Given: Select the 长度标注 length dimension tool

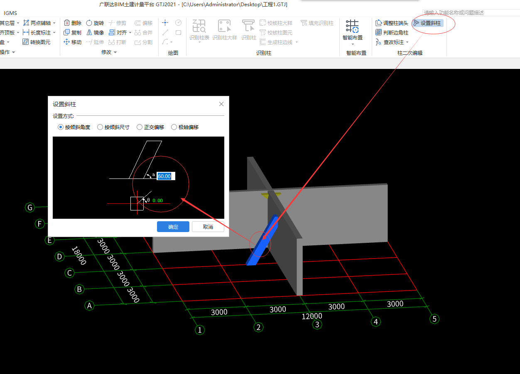Looking at the screenshot, I should click(x=37, y=32).
